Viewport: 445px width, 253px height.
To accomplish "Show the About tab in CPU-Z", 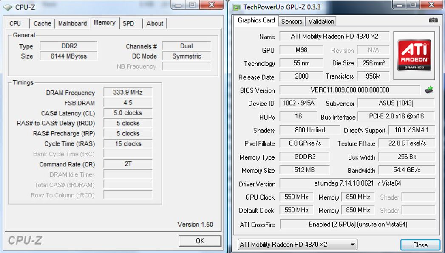I will click(x=155, y=23).
